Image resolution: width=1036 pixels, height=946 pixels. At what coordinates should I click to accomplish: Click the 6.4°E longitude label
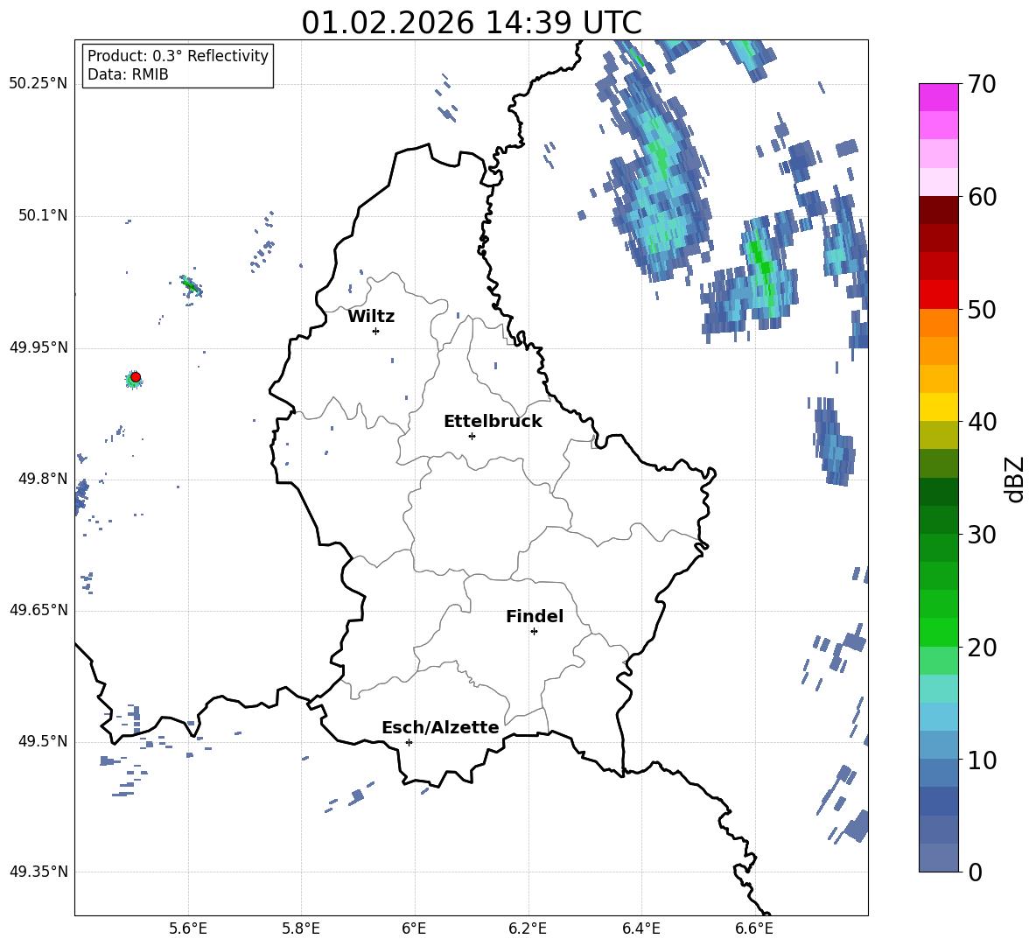(640, 928)
